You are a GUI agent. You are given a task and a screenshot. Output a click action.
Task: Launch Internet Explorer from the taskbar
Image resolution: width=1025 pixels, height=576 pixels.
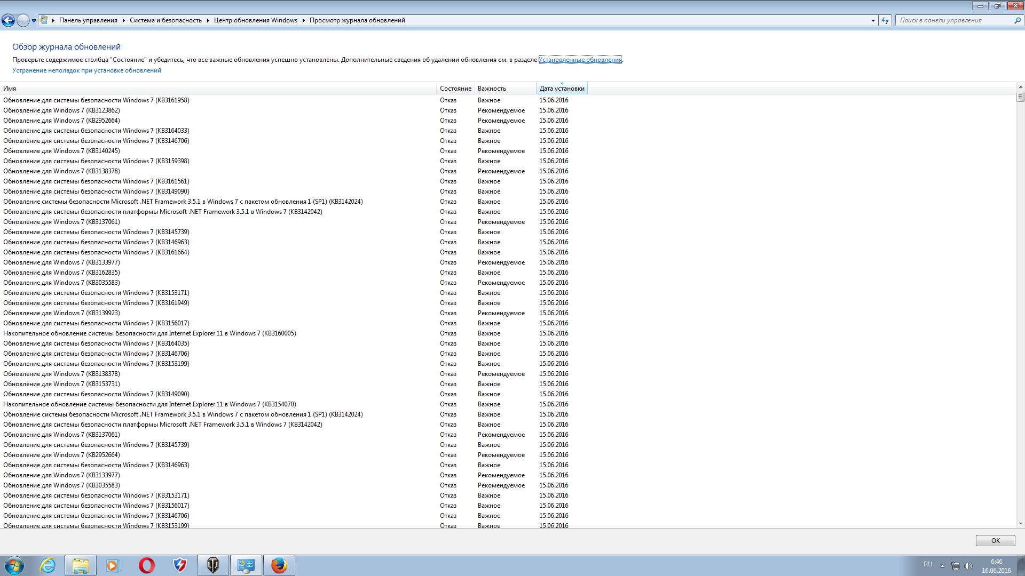(48, 565)
